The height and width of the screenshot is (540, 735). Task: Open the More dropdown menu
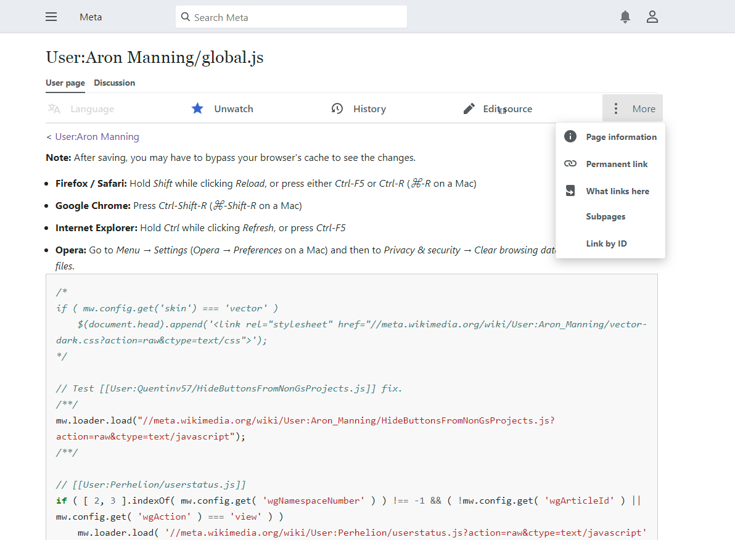[633, 108]
